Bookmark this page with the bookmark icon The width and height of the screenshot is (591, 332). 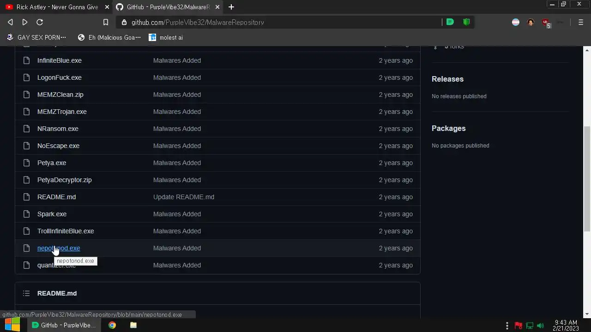[106, 22]
